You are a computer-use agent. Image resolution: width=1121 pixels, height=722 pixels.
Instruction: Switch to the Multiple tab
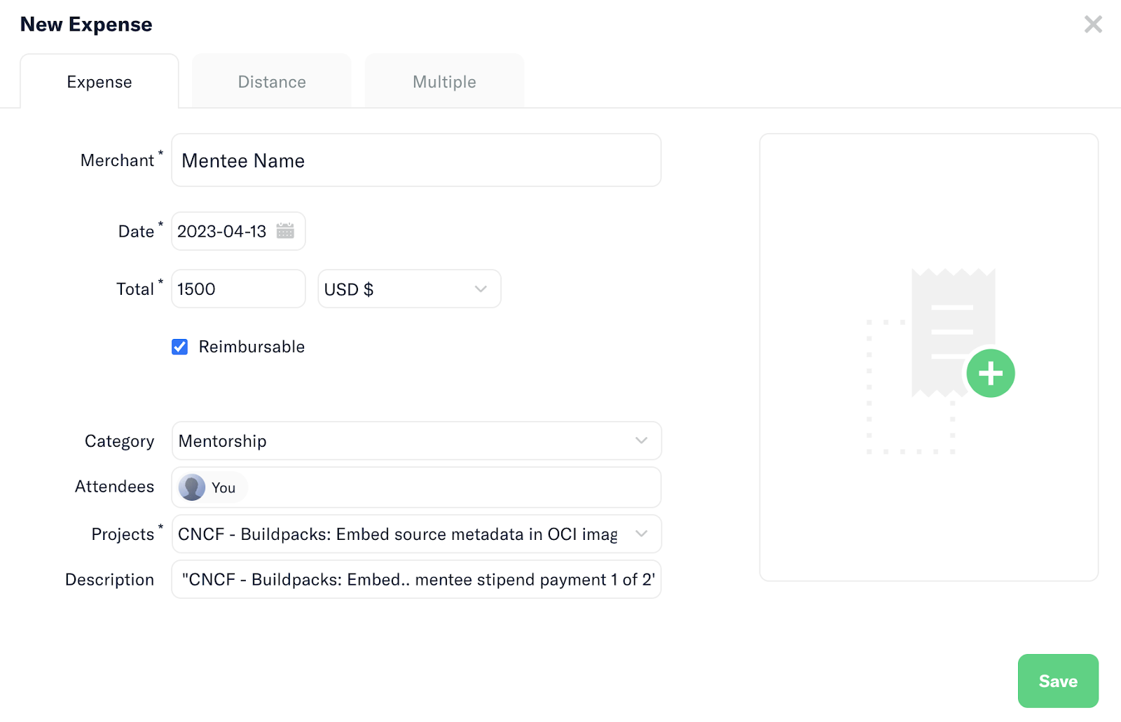click(x=444, y=82)
